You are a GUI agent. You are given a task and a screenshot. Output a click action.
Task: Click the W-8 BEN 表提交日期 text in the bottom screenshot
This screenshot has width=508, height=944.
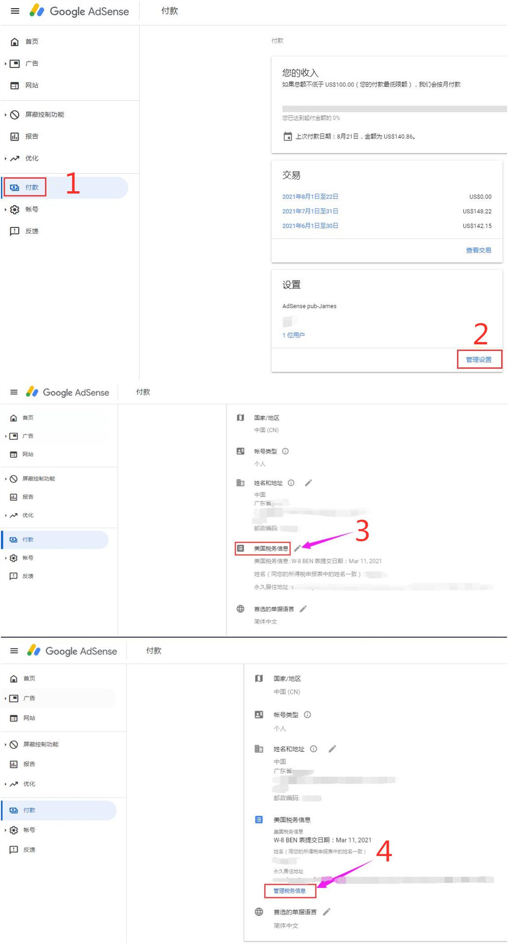coord(322,840)
